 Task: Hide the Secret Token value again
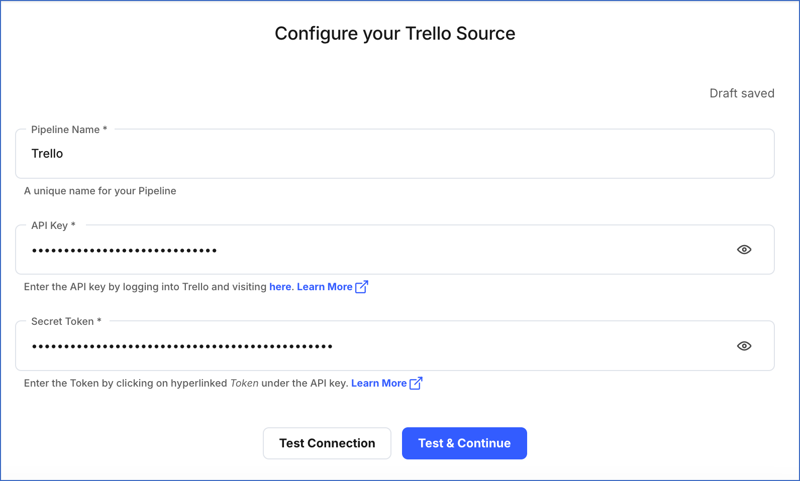(745, 345)
